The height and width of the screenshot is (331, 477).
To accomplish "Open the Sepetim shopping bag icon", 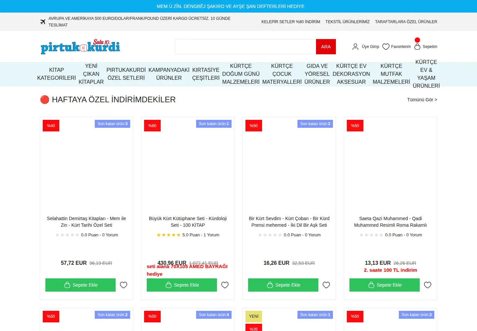I will [417, 47].
